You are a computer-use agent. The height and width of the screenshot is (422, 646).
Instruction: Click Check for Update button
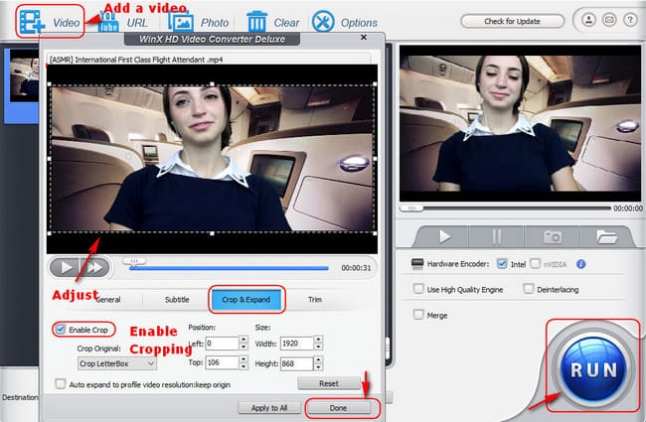512,21
